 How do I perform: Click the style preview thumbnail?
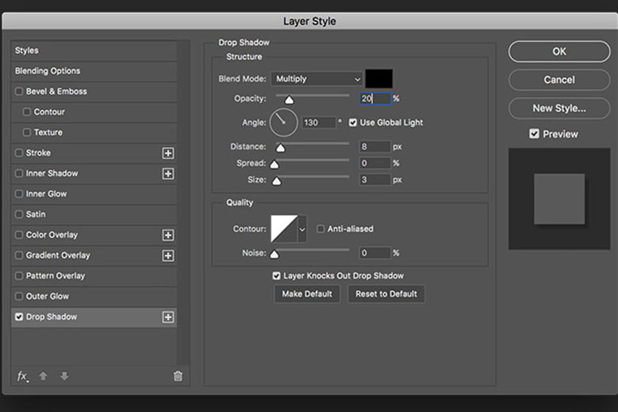tap(559, 199)
